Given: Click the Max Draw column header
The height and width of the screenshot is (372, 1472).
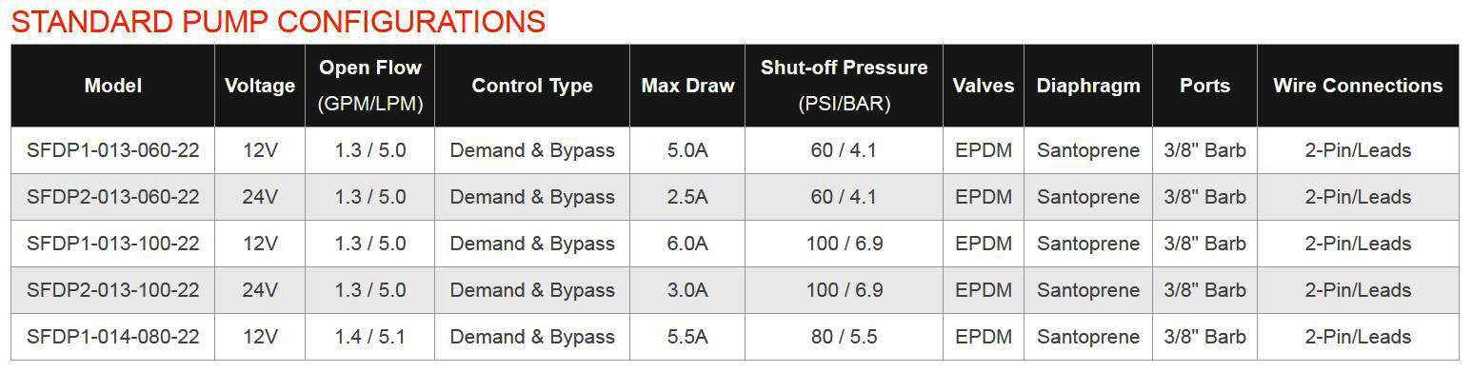Looking at the screenshot, I should pos(687,86).
